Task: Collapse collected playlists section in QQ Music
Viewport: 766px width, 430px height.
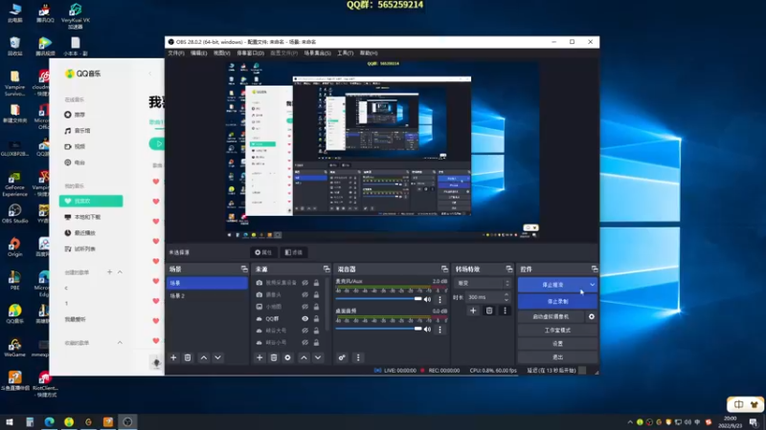Action: (120, 343)
